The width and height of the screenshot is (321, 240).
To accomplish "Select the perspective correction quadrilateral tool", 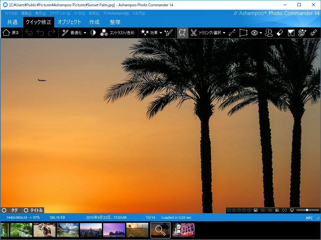I will (243, 32).
